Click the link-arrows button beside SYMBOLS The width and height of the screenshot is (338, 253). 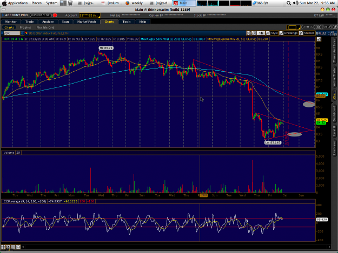pos(319,27)
